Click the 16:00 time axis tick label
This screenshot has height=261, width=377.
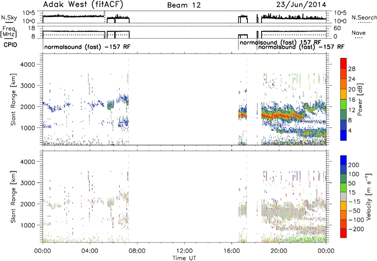pos(231,251)
